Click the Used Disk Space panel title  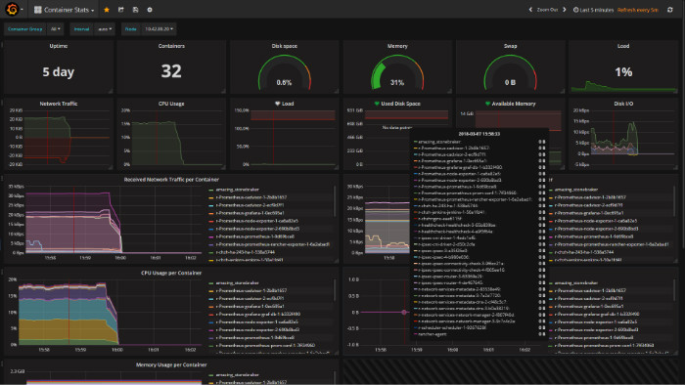400,104
